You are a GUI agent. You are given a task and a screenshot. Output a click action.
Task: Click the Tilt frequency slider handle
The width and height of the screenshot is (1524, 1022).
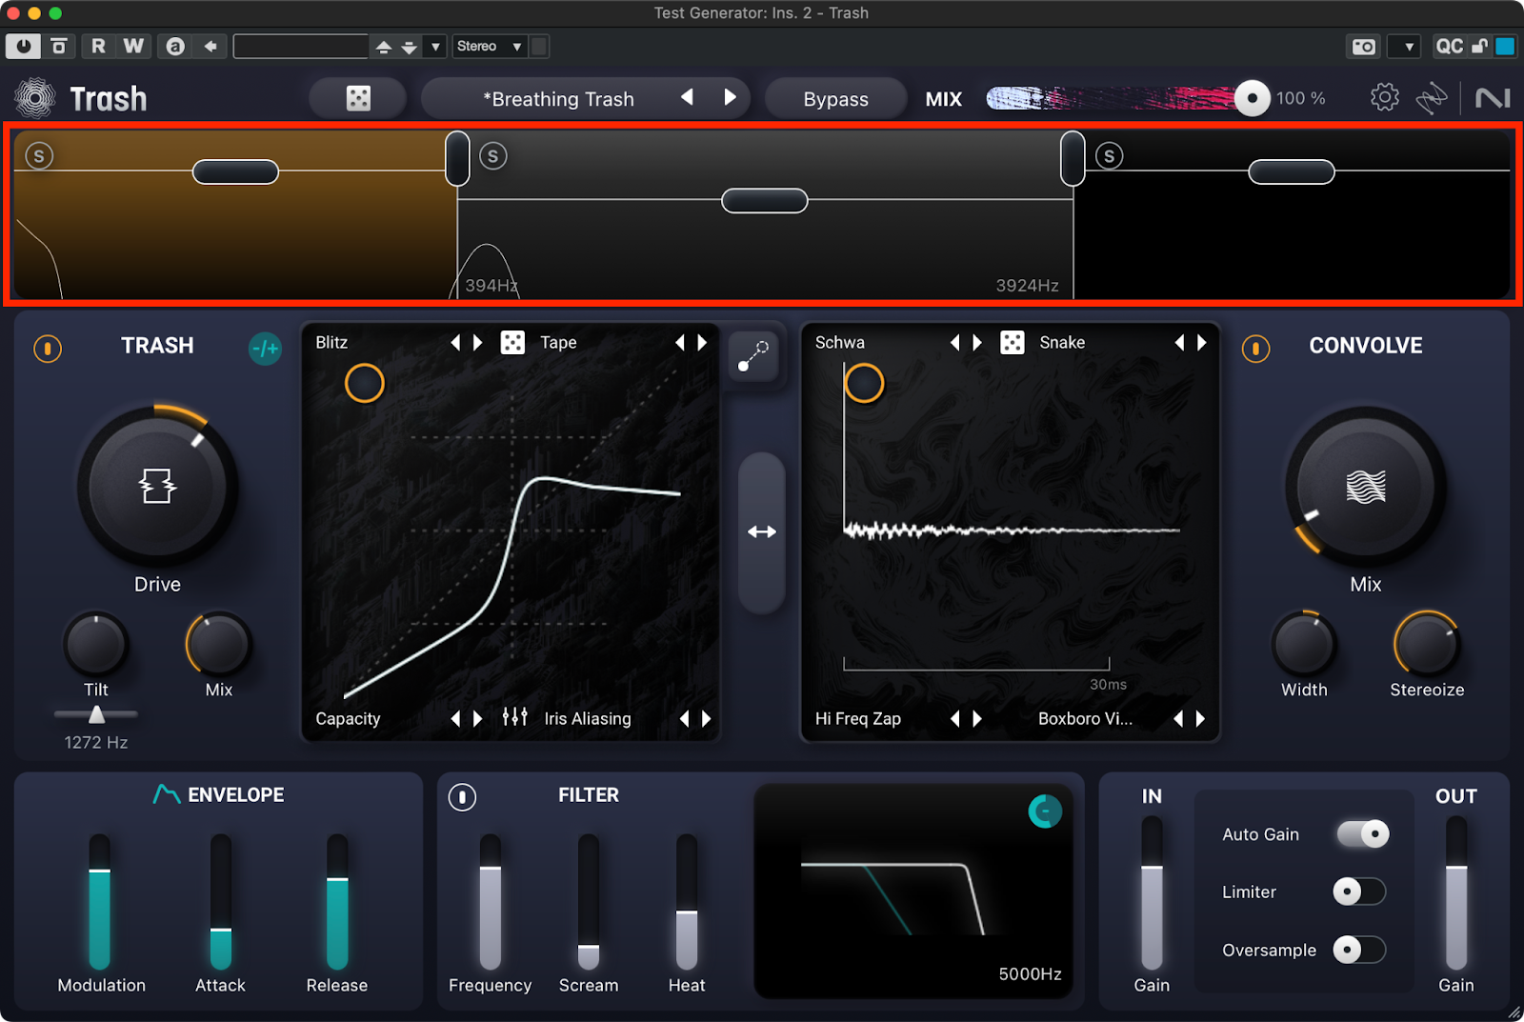point(96,714)
